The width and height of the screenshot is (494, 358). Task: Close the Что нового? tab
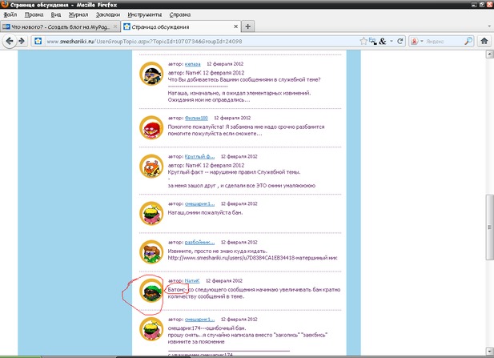[x=115, y=26]
